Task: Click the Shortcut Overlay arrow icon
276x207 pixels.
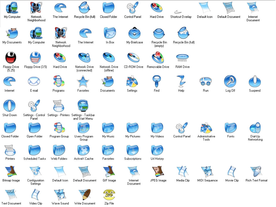Action: 178,12
